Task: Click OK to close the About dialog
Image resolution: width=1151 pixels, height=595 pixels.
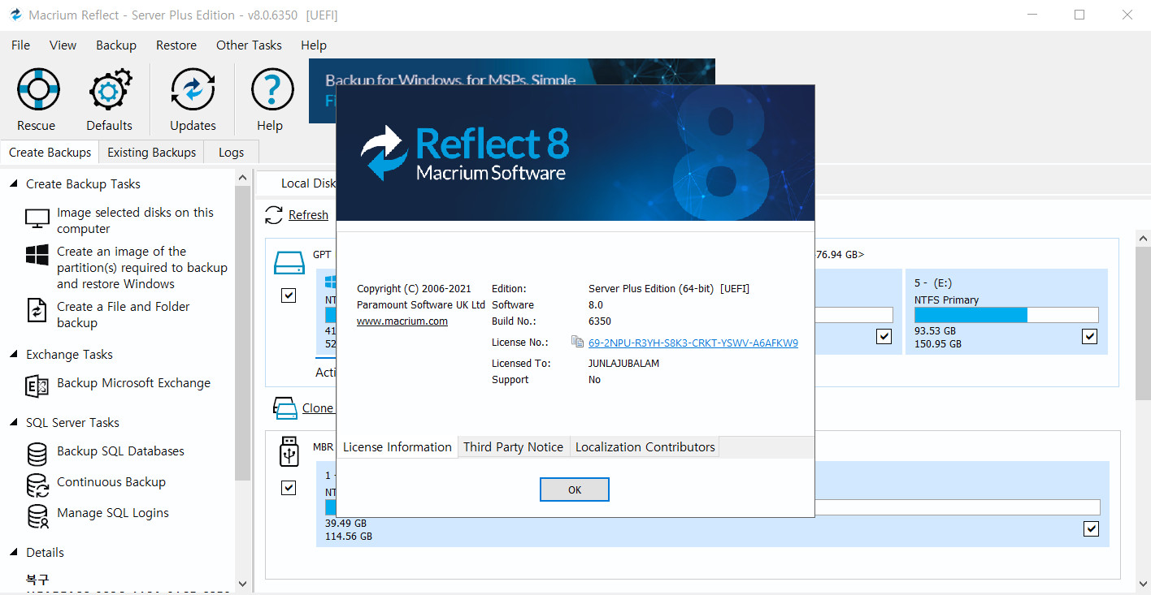Action: 575,489
